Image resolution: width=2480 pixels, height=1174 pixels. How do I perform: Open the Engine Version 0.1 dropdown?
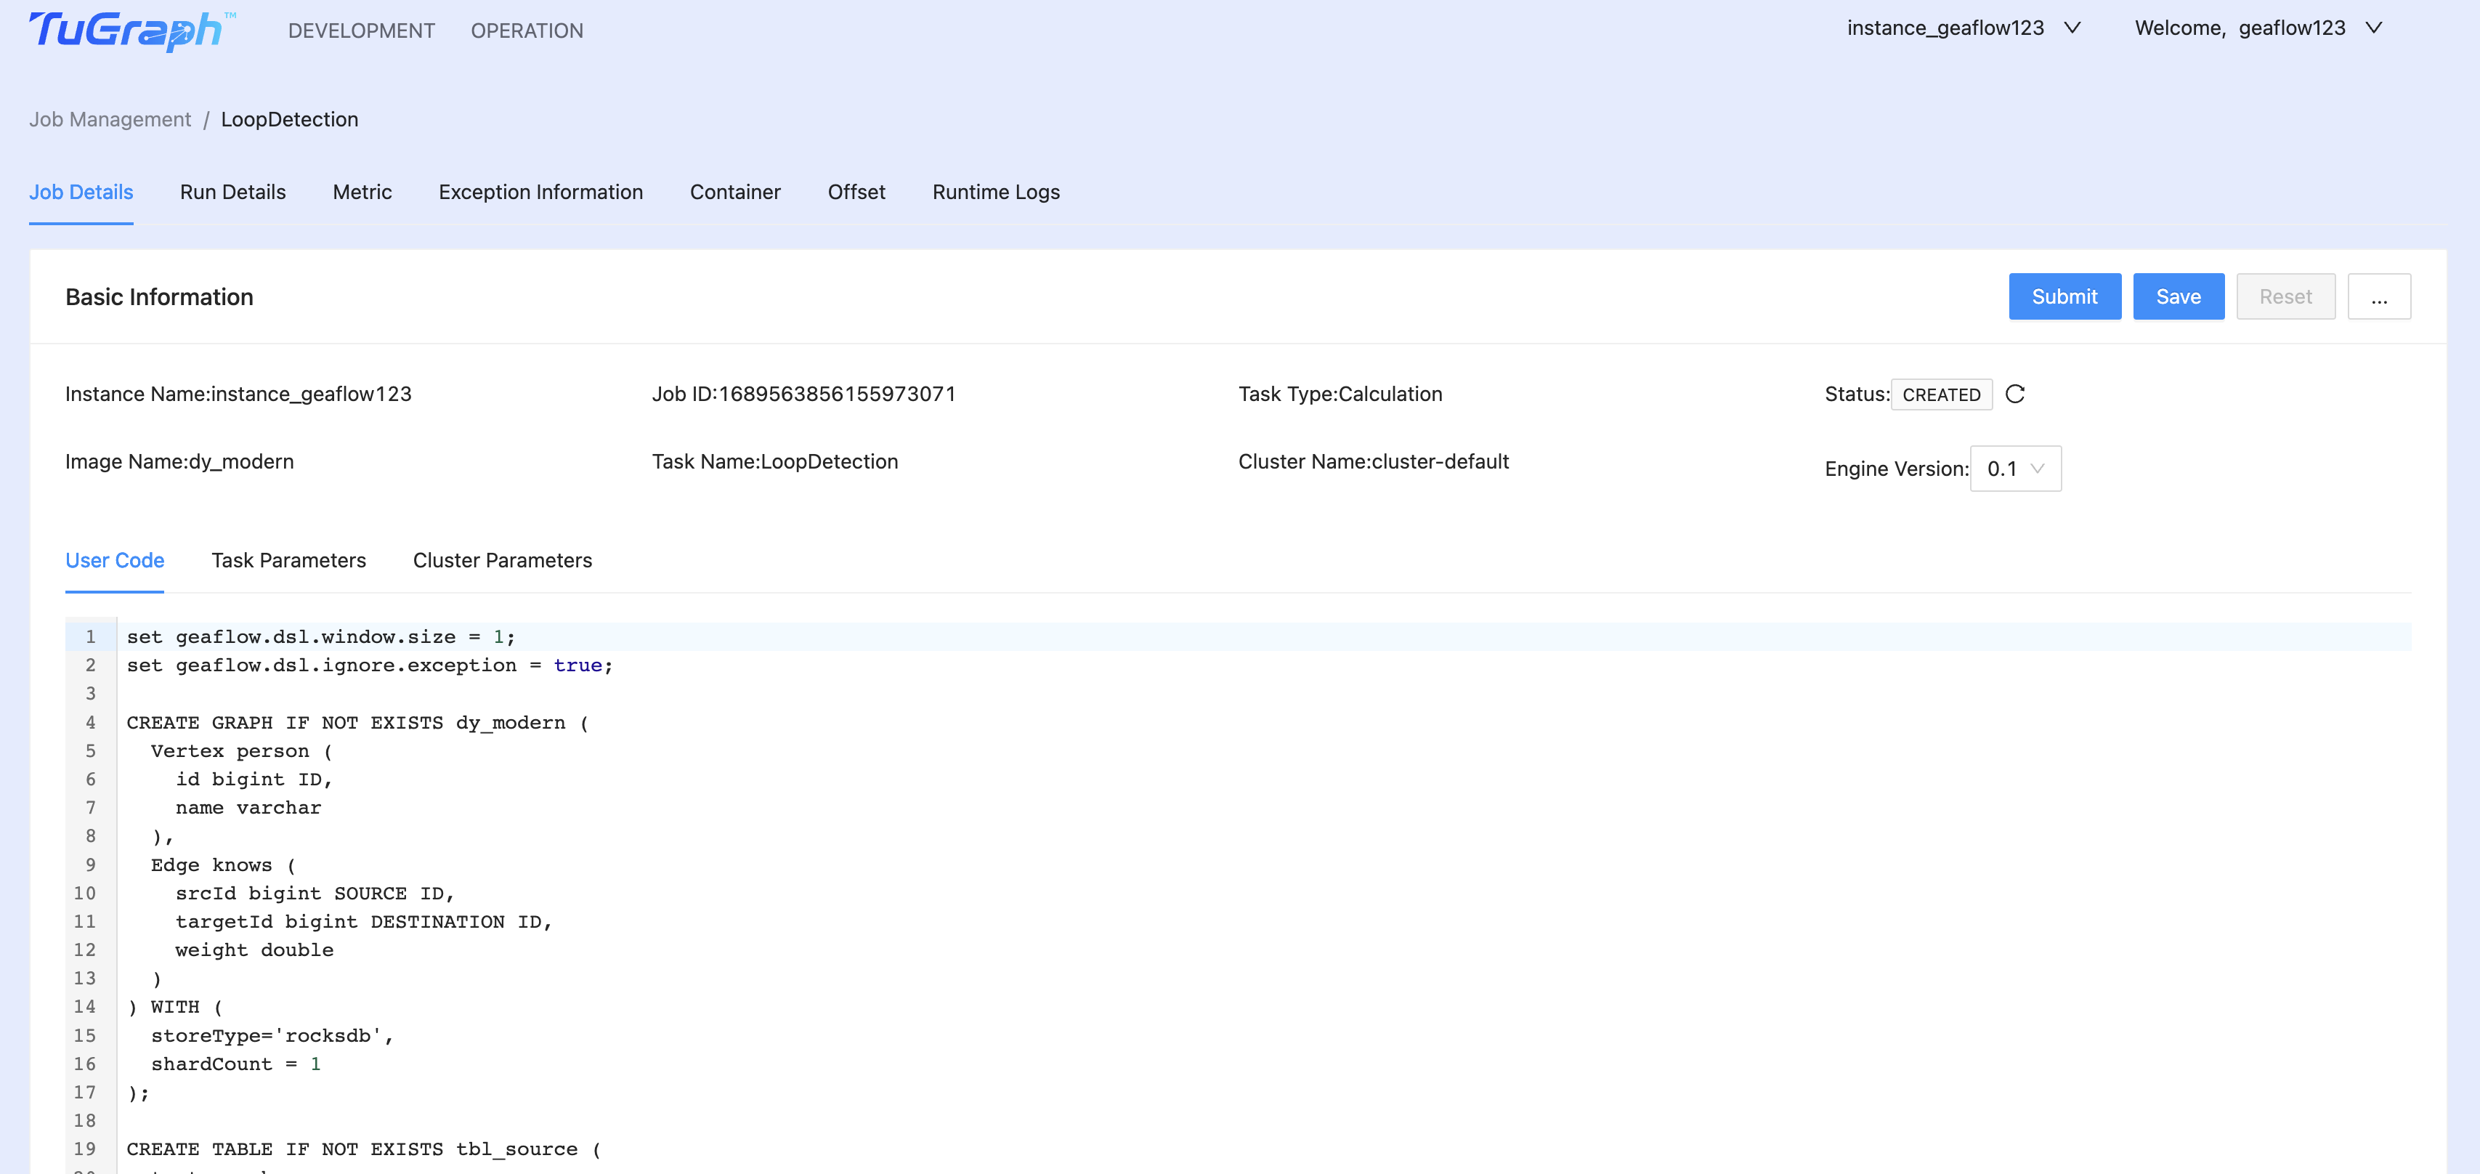pyautogui.click(x=2015, y=468)
